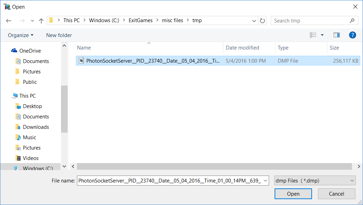This screenshot has height=205, width=363.
Task: Sort files by the Name column header
Action: coord(84,47)
